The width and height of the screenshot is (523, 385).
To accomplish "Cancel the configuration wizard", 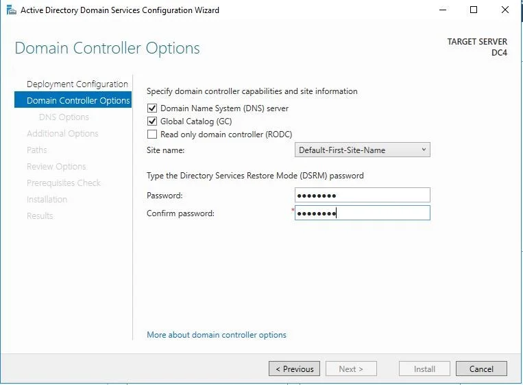I will coord(481,369).
